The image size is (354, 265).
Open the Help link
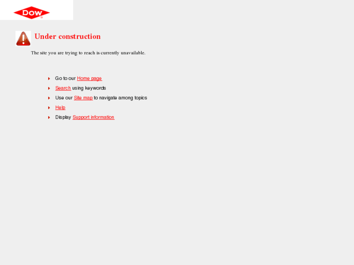(x=60, y=107)
